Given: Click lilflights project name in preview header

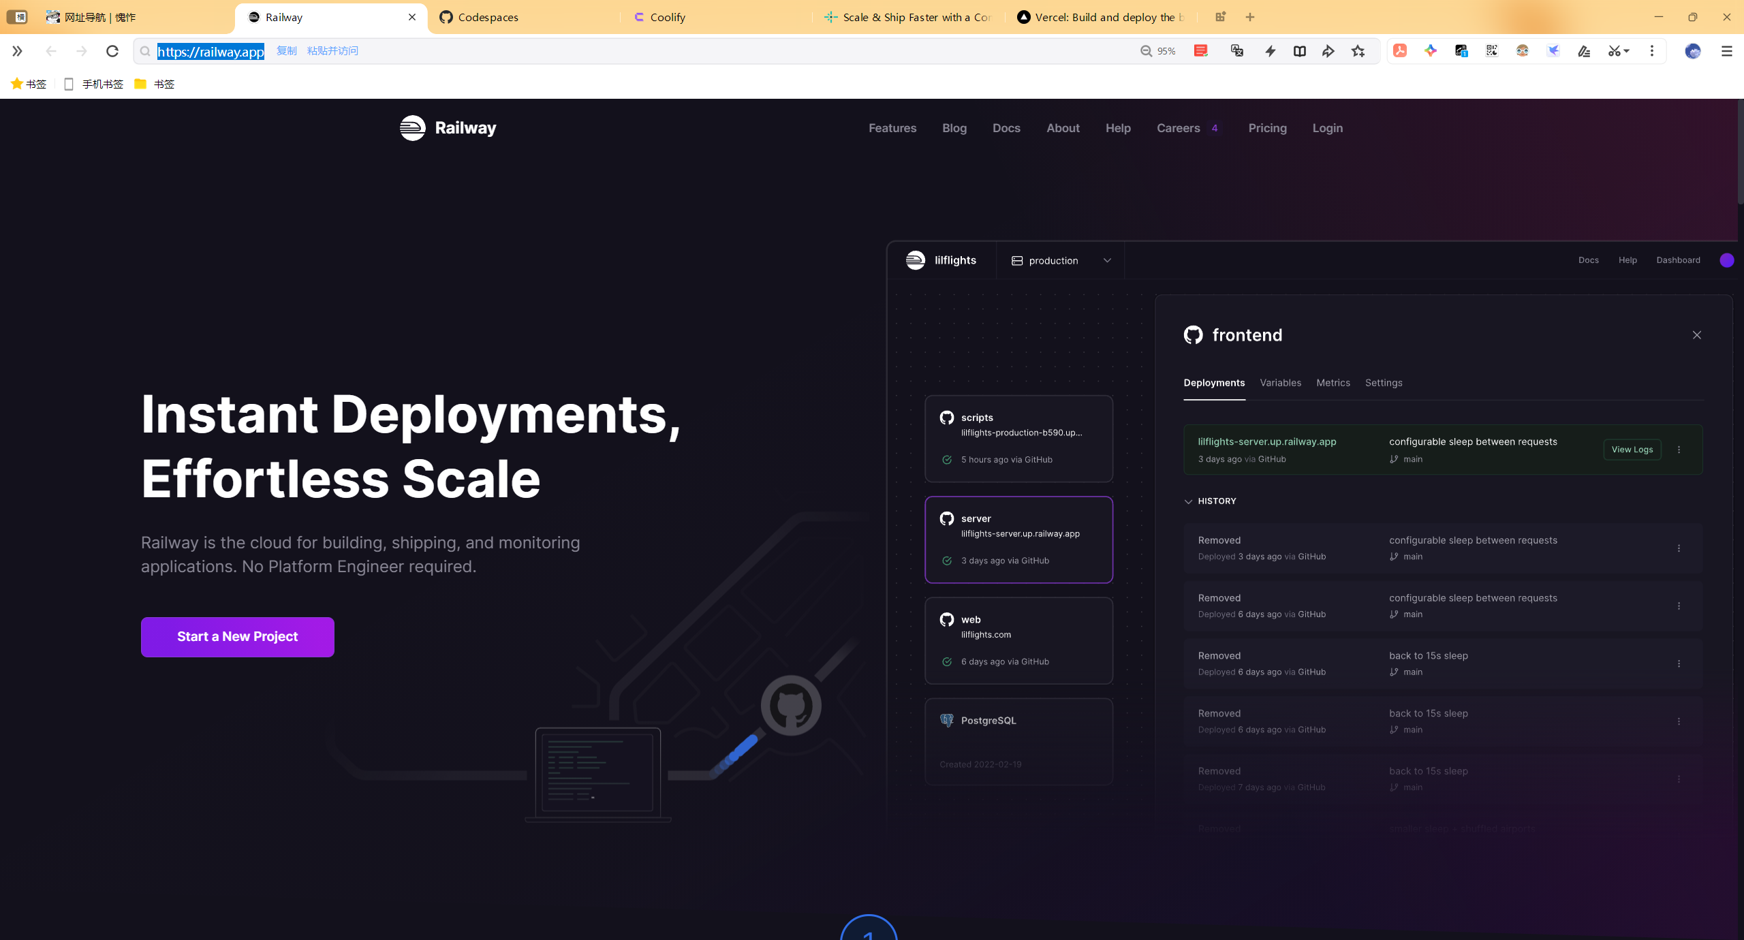Looking at the screenshot, I should click(x=955, y=260).
